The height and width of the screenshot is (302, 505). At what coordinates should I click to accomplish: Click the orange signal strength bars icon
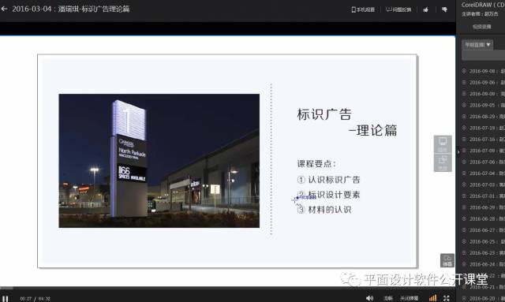[433, 298]
